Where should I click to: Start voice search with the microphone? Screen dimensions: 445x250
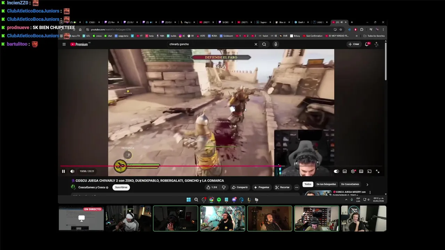[x=276, y=44]
